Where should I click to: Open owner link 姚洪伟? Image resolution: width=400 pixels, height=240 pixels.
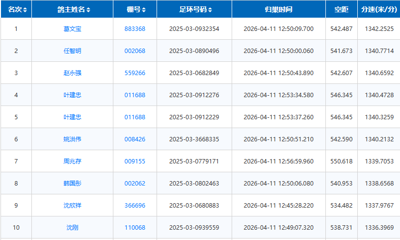click(73, 139)
